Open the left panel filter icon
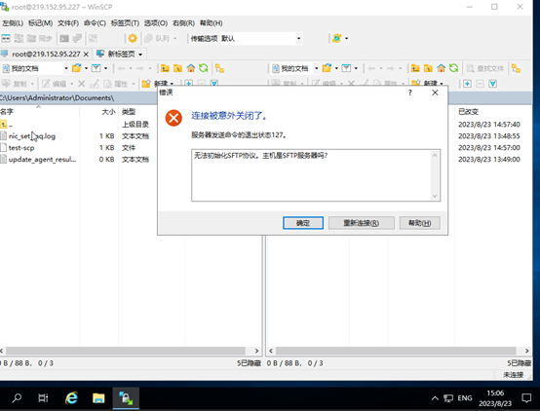 (x=96, y=68)
